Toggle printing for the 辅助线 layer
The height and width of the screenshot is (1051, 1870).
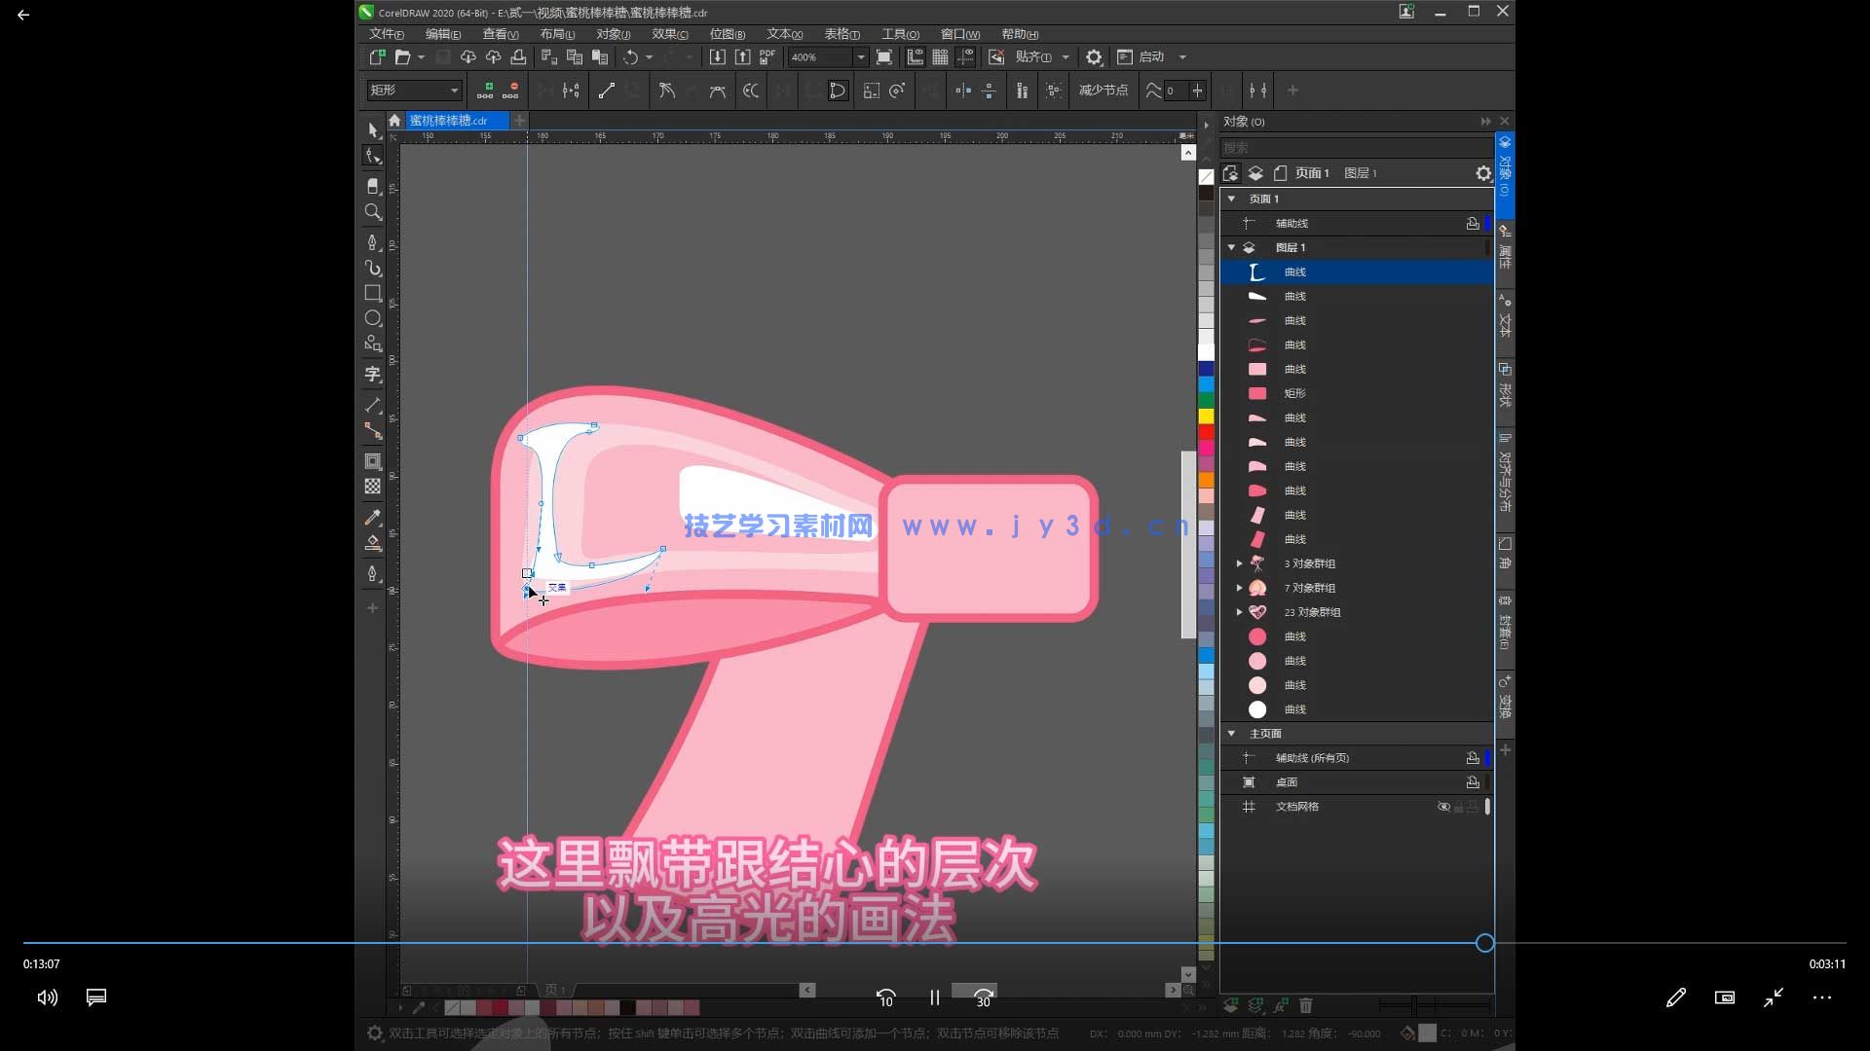tap(1472, 223)
